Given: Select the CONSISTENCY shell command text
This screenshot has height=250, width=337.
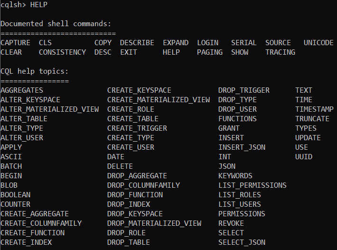Looking at the screenshot, I should [62, 52].
